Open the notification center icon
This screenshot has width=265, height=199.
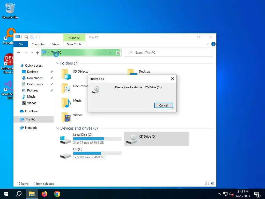[x=257, y=194]
